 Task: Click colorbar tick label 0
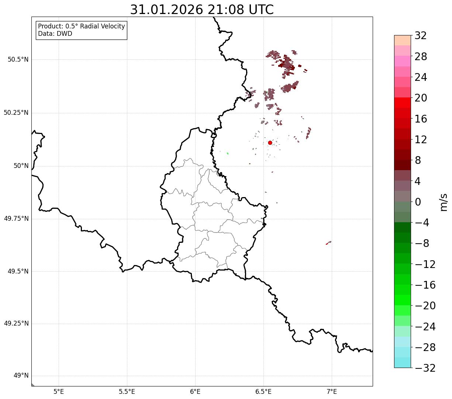(x=418, y=202)
